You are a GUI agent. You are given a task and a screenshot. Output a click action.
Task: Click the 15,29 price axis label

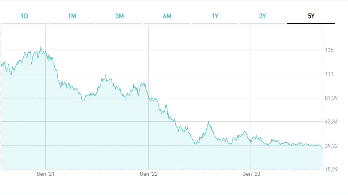[332, 169]
